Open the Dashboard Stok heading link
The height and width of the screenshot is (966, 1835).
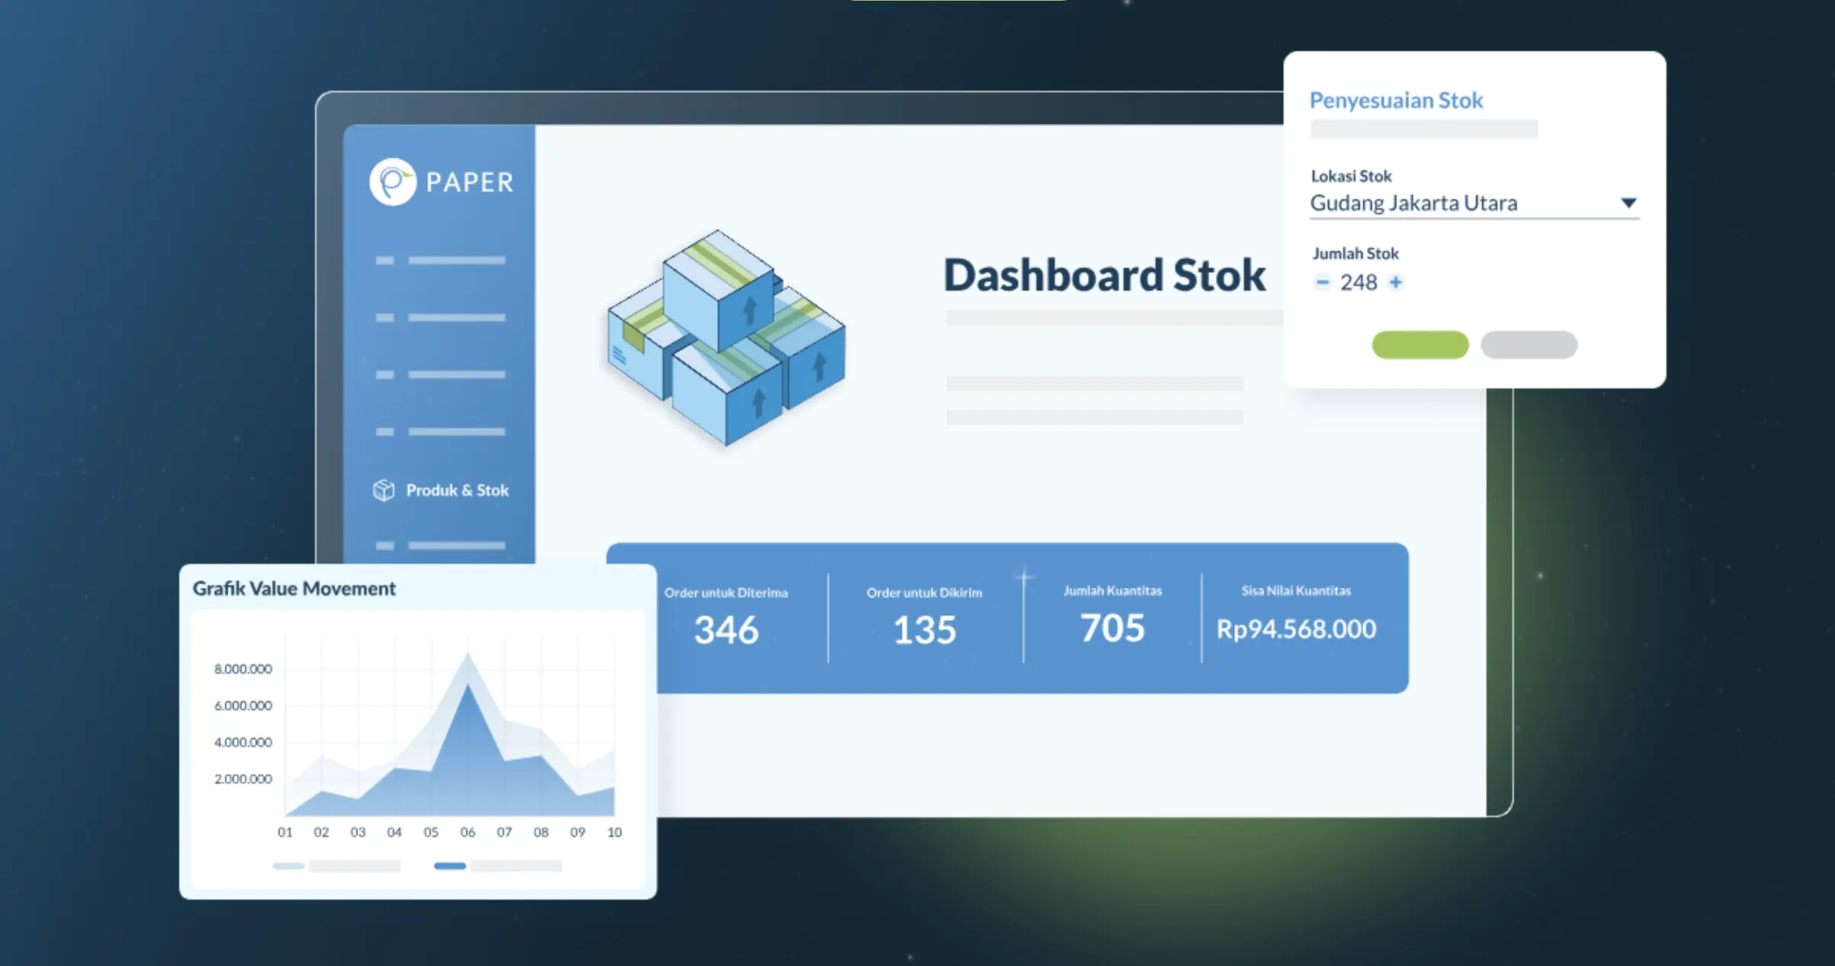click(1104, 275)
